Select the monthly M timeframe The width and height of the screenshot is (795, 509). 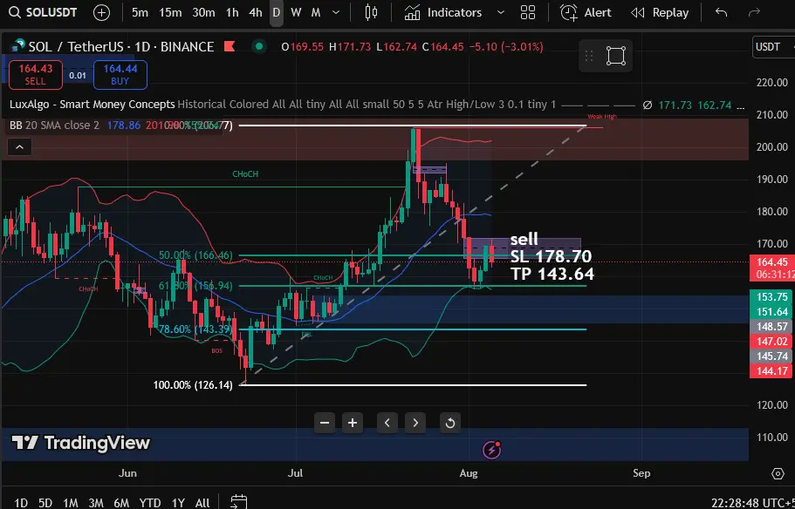coord(316,13)
